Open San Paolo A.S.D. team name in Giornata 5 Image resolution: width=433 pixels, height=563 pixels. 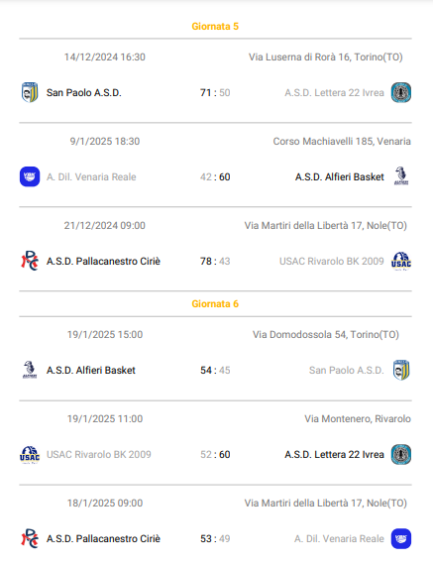point(84,92)
